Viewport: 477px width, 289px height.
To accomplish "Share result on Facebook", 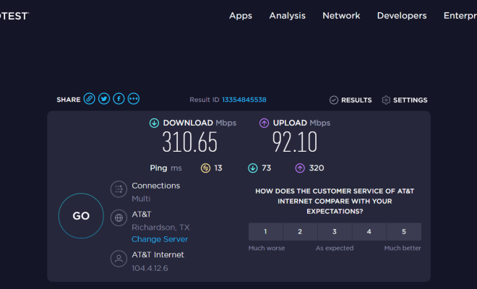I will click(119, 99).
